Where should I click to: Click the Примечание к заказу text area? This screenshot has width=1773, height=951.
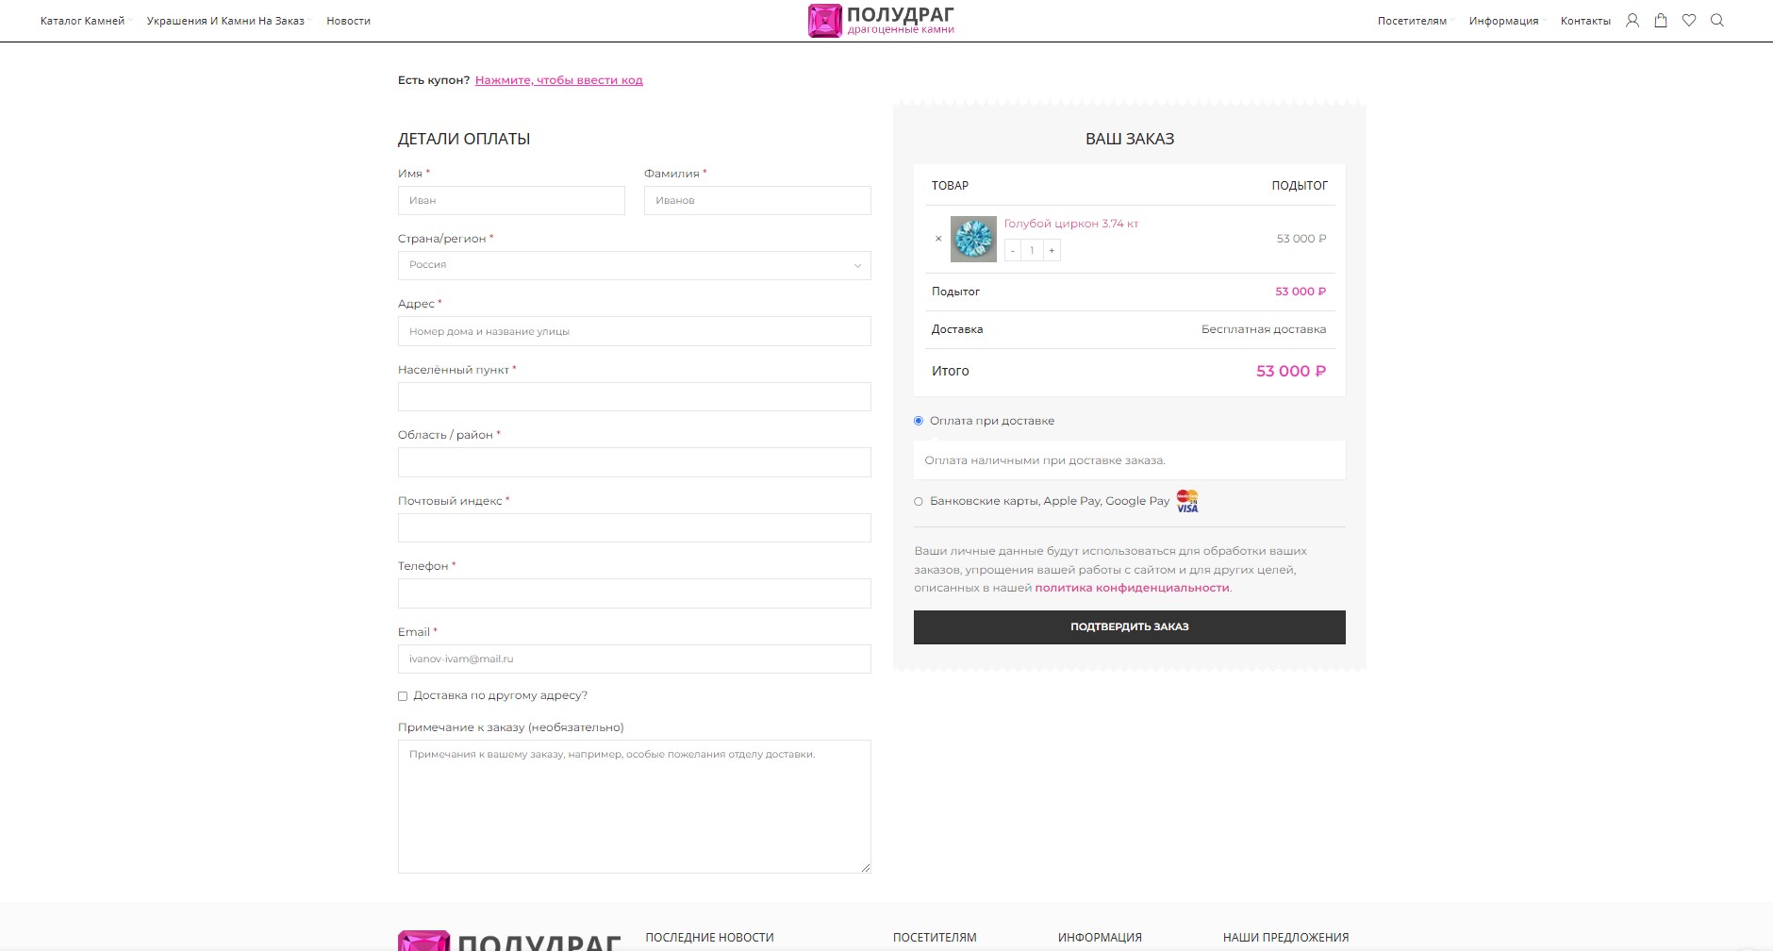[634, 807]
